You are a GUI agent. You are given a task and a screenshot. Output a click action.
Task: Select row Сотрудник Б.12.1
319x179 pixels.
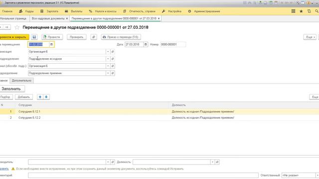click(159, 111)
